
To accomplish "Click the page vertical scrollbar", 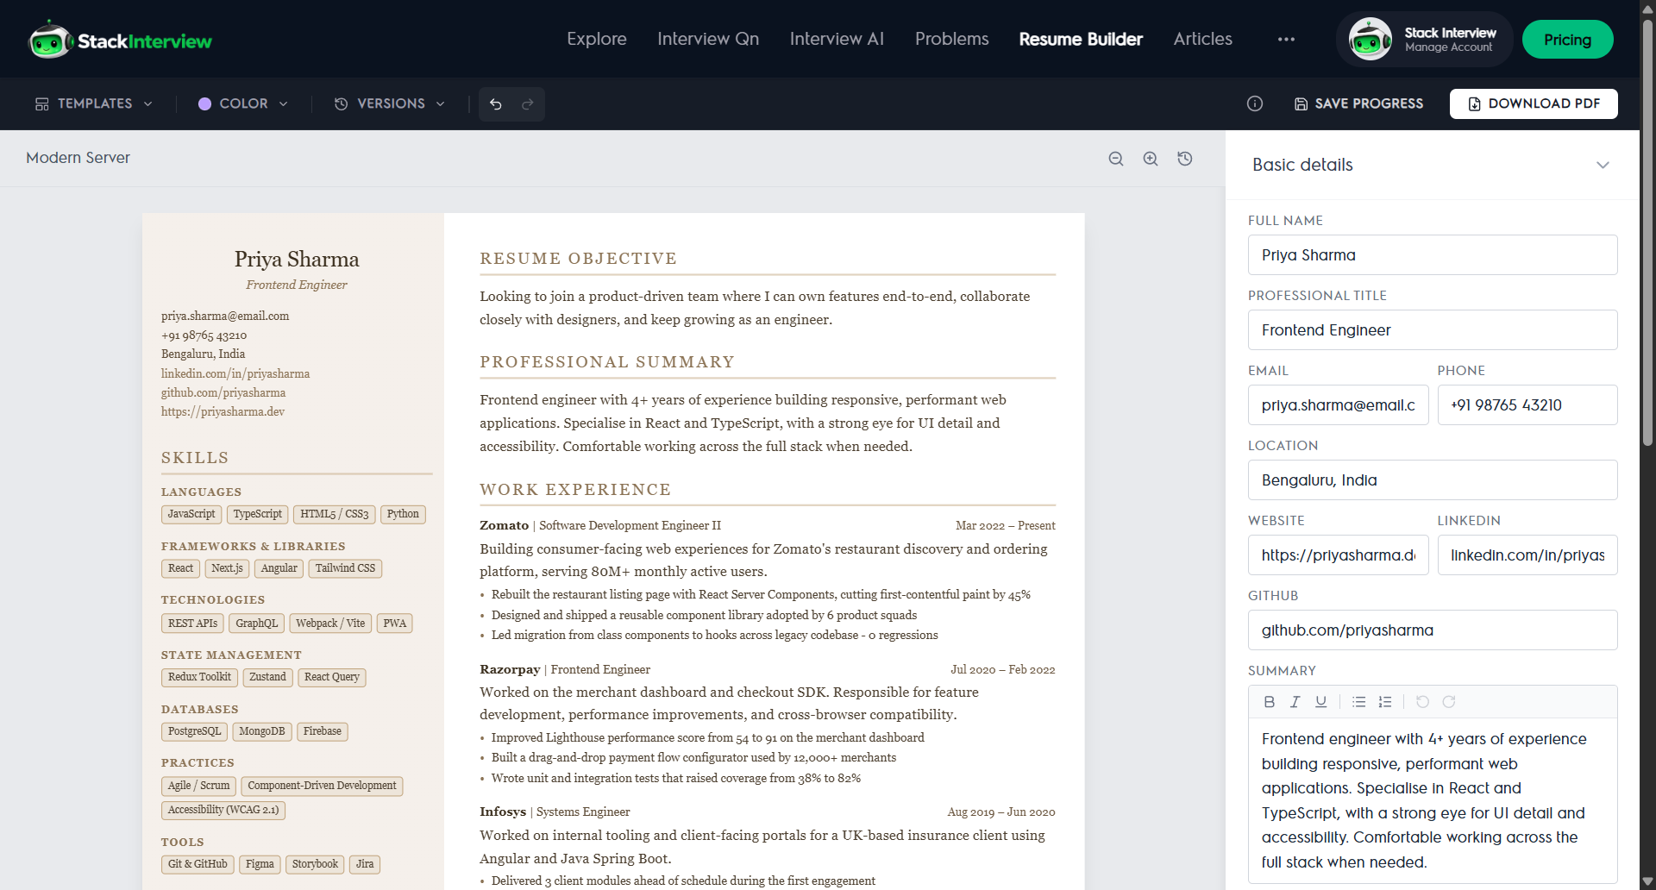I will pos(1647,231).
